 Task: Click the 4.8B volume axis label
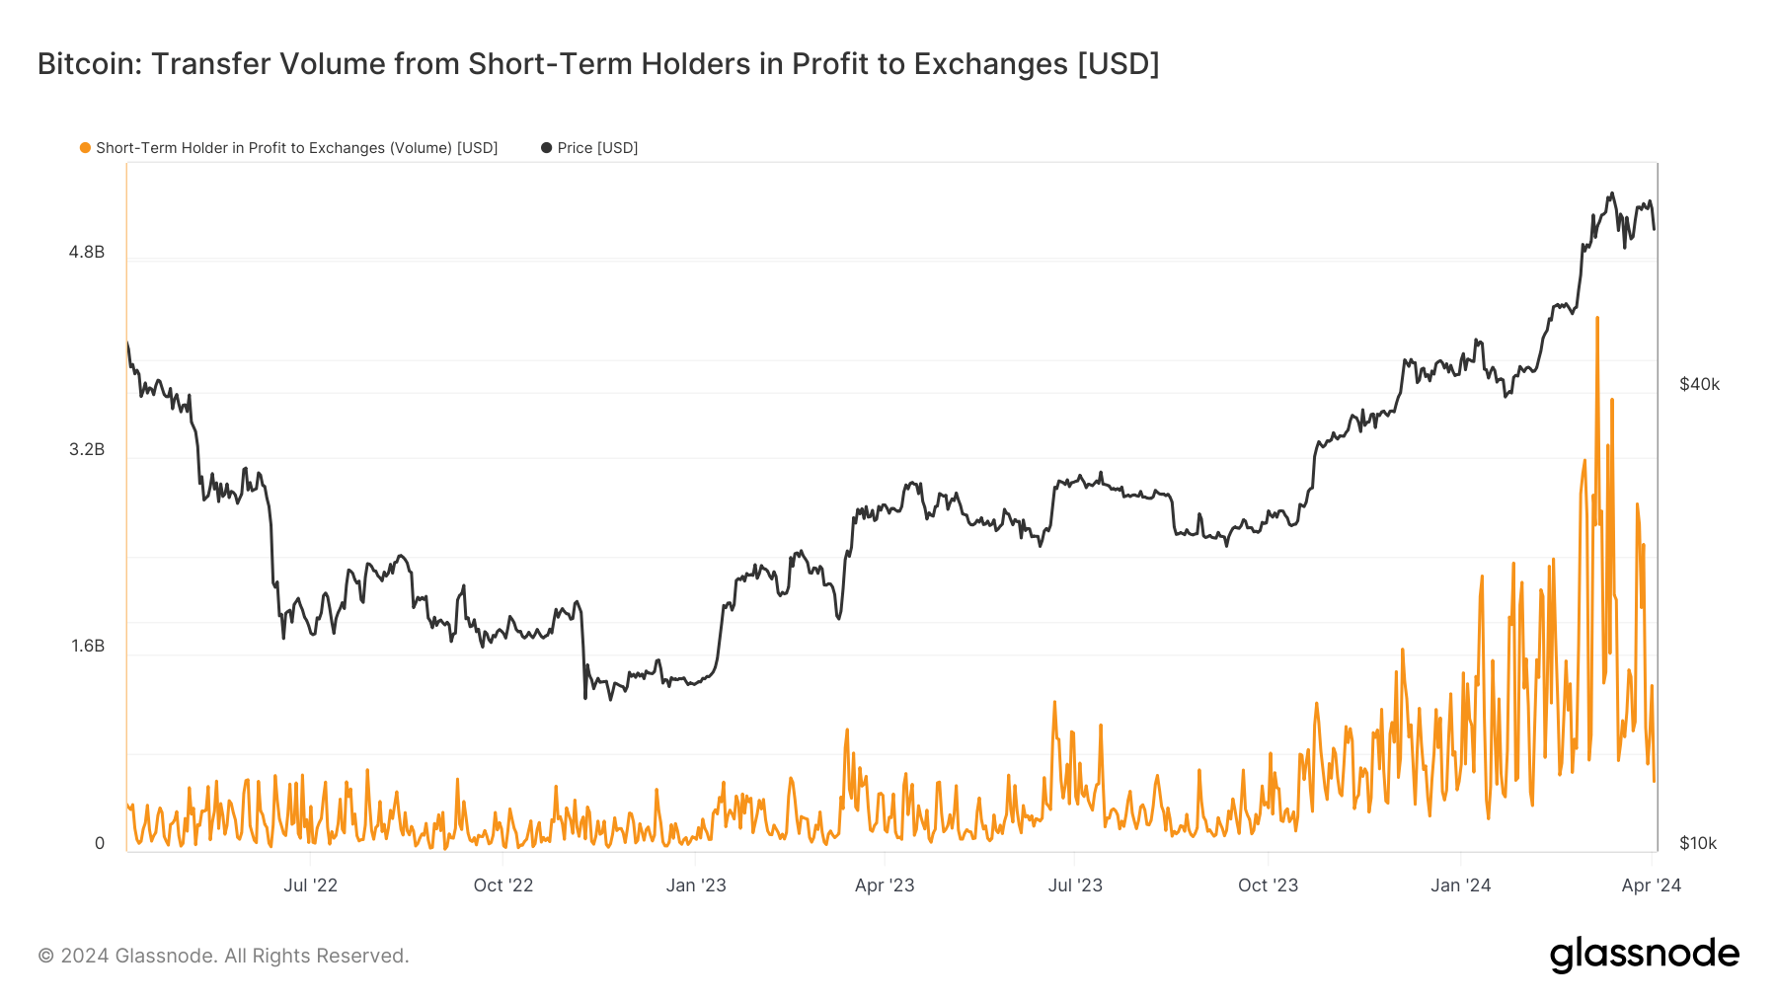pos(87,253)
